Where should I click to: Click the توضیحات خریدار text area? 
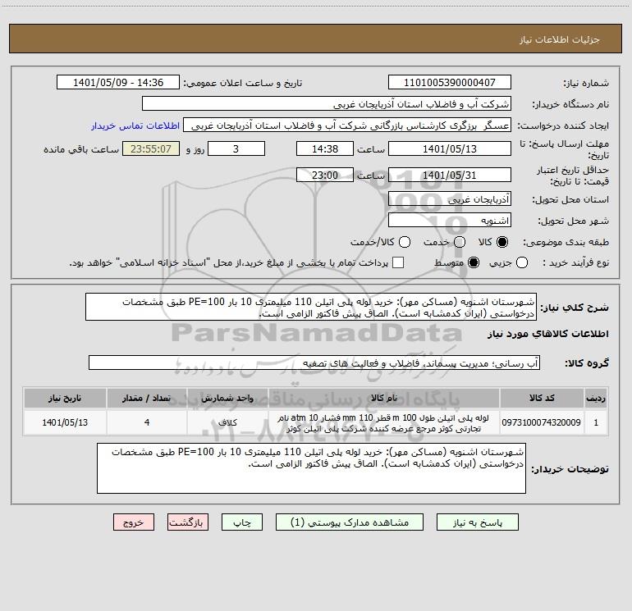tap(312, 468)
